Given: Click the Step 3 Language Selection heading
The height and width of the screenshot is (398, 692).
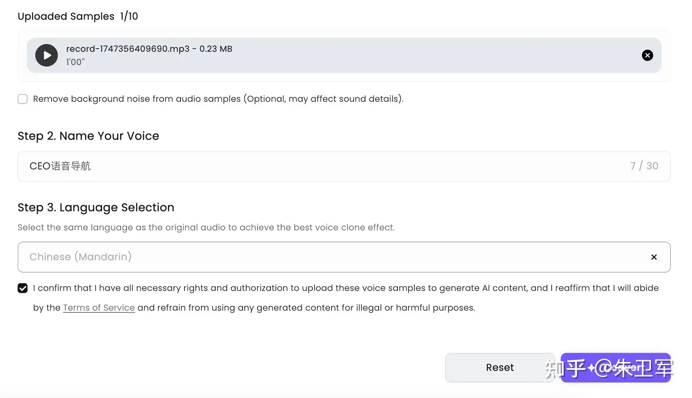Looking at the screenshot, I should [x=96, y=207].
